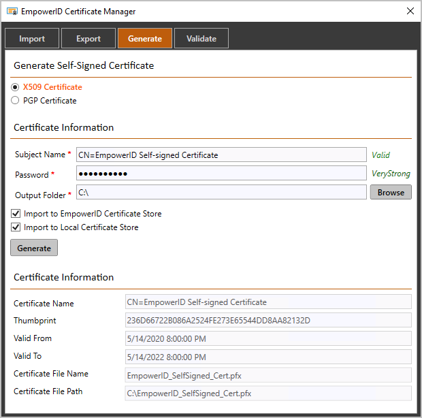Image resolution: width=422 pixels, height=418 pixels.
Task: Click the 'Valid To' label
Action: pyautogui.click(x=27, y=356)
